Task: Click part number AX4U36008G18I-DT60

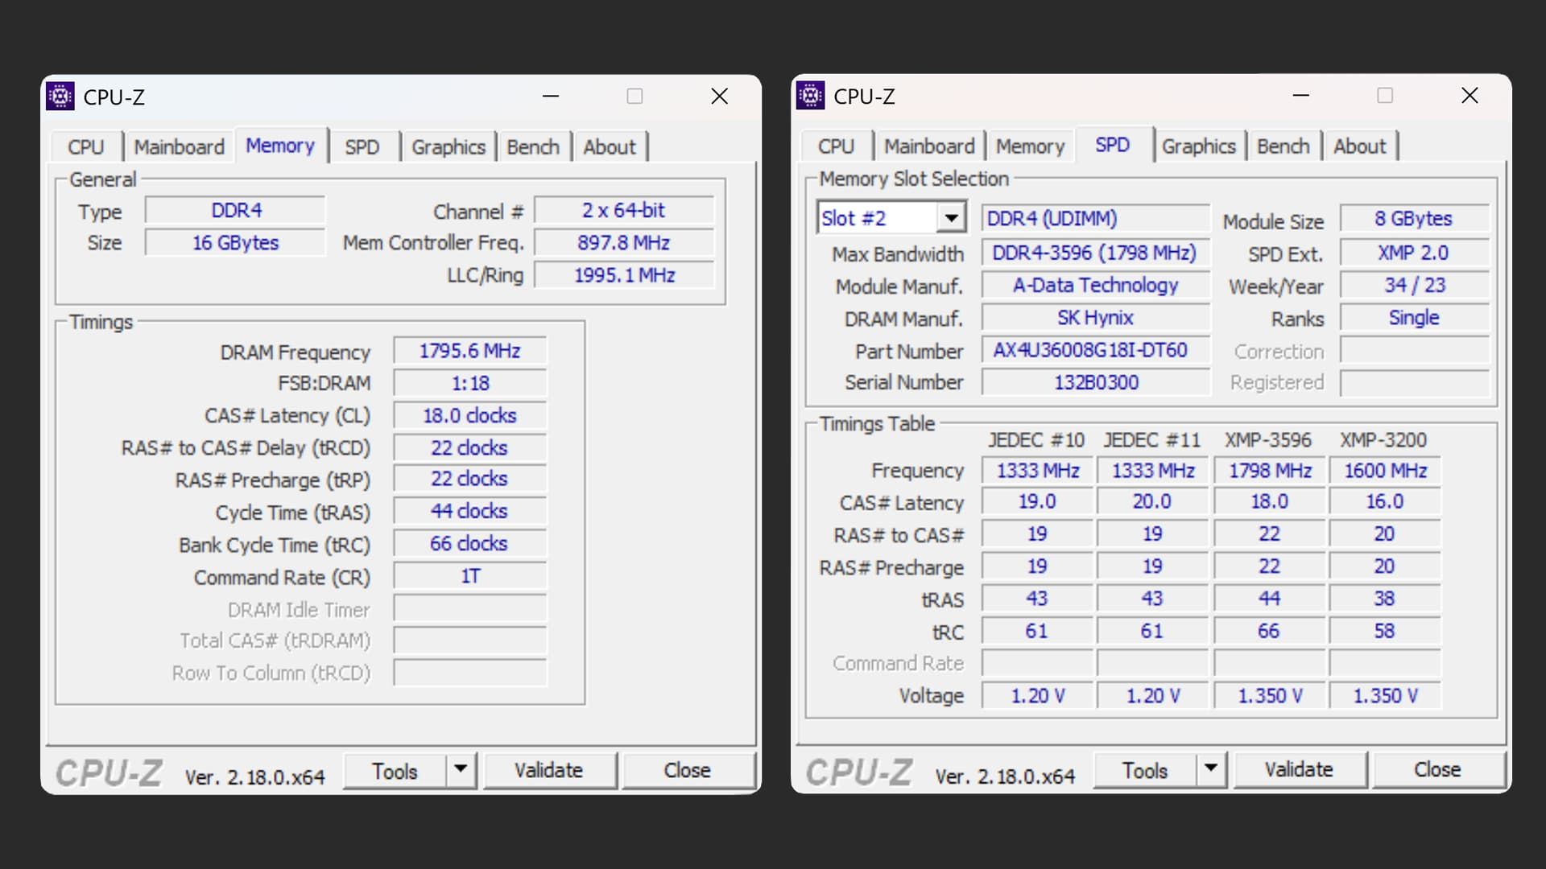Action: [x=1095, y=350]
